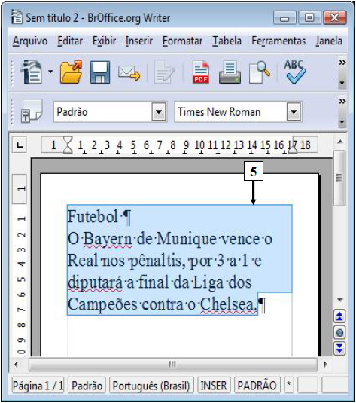Open the paragraph style dropdown arrow
Screen dimensions: 356x403
click(x=159, y=111)
